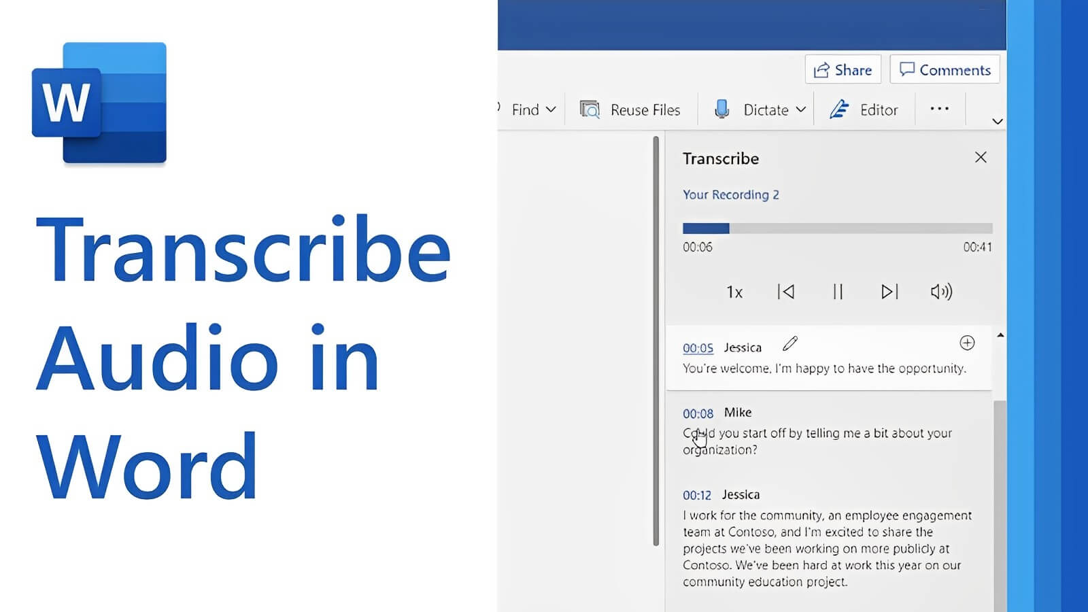The height and width of the screenshot is (612, 1088).
Task: Pause the recording playback
Action: [x=837, y=292]
